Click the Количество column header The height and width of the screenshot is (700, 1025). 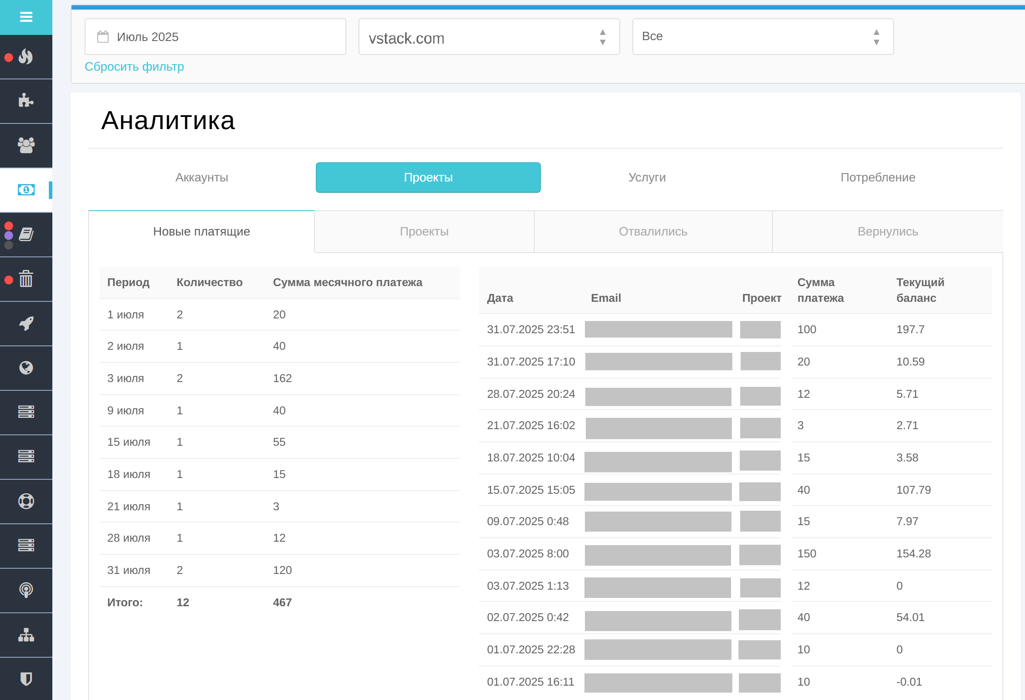(x=209, y=282)
